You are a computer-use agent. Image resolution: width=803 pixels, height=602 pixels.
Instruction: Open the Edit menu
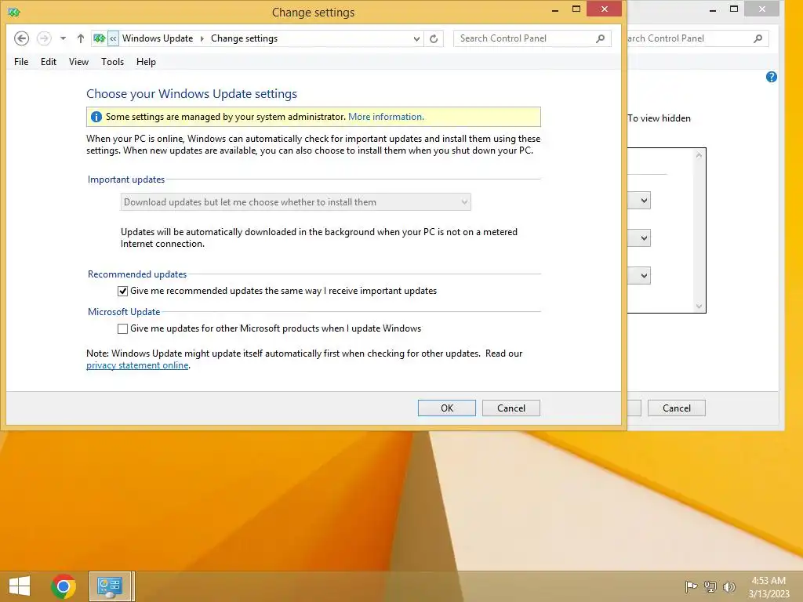coord(49,62)
